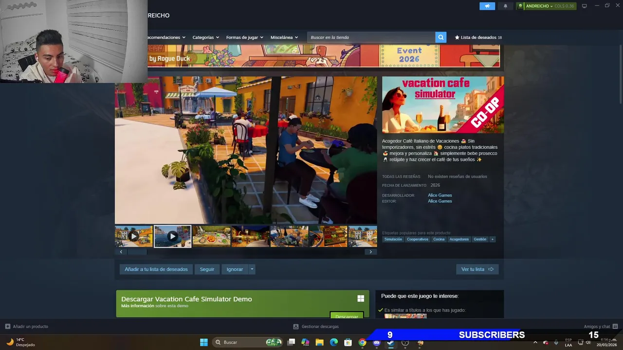
Task: Show hidden system tray icons chevron
Action: (x=535, y=342)
